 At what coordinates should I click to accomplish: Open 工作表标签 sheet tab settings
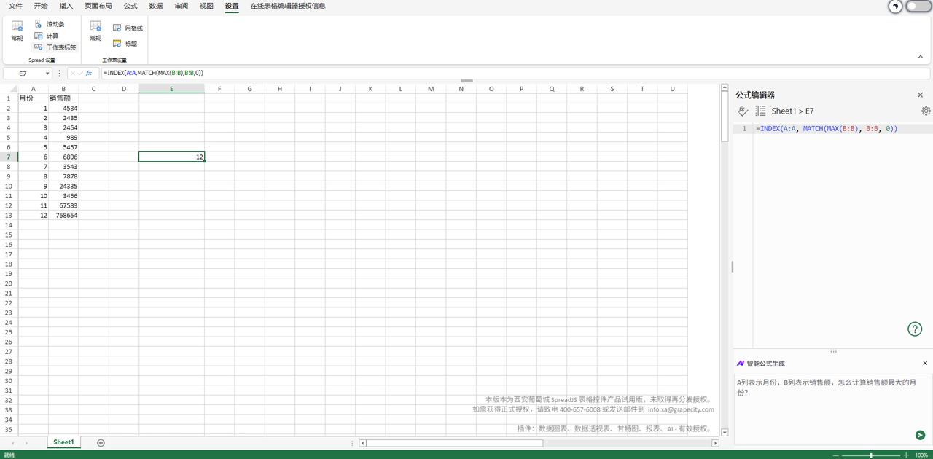[x=55, y=47]
